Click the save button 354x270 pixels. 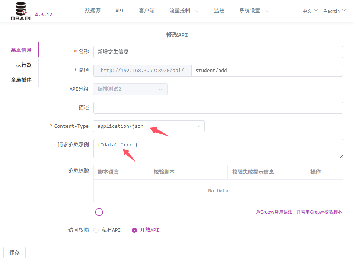[x=15, y=253]
